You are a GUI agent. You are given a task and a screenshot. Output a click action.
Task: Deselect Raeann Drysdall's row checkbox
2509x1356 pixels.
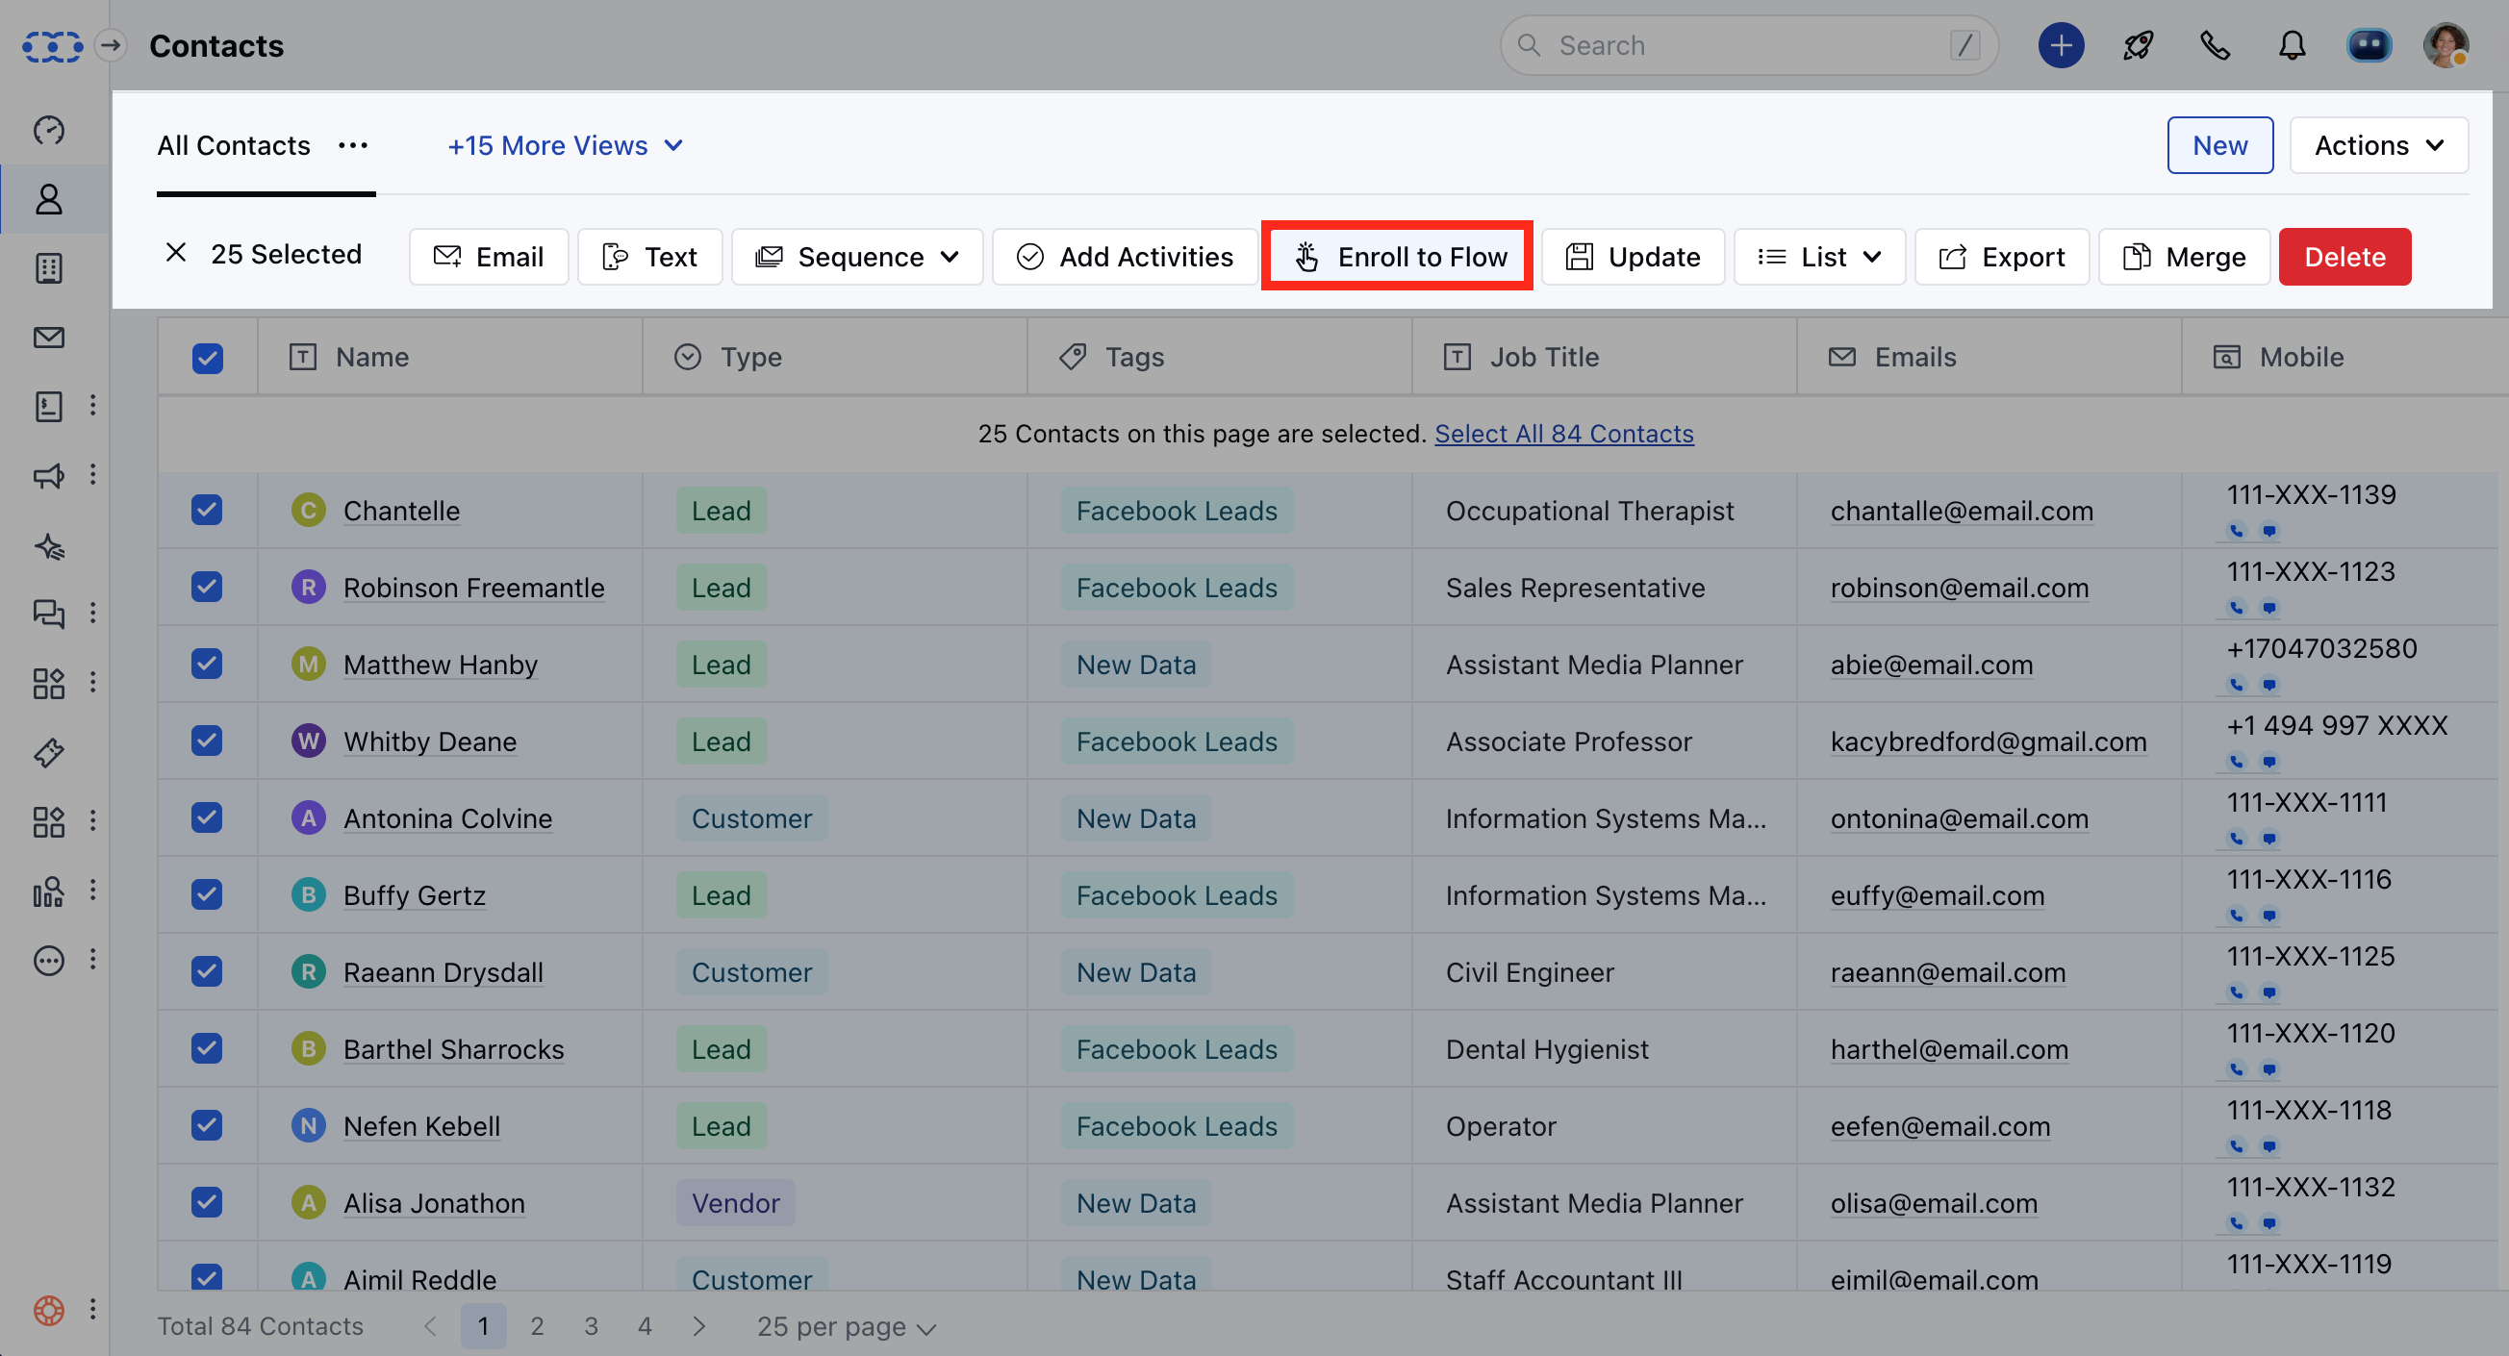(x=207, y=971)
